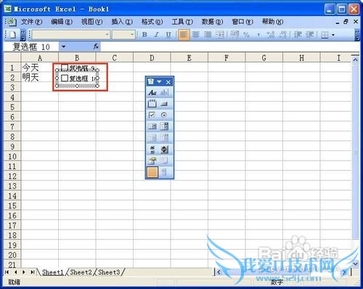Open the 数据 menu

pos(212,22)
